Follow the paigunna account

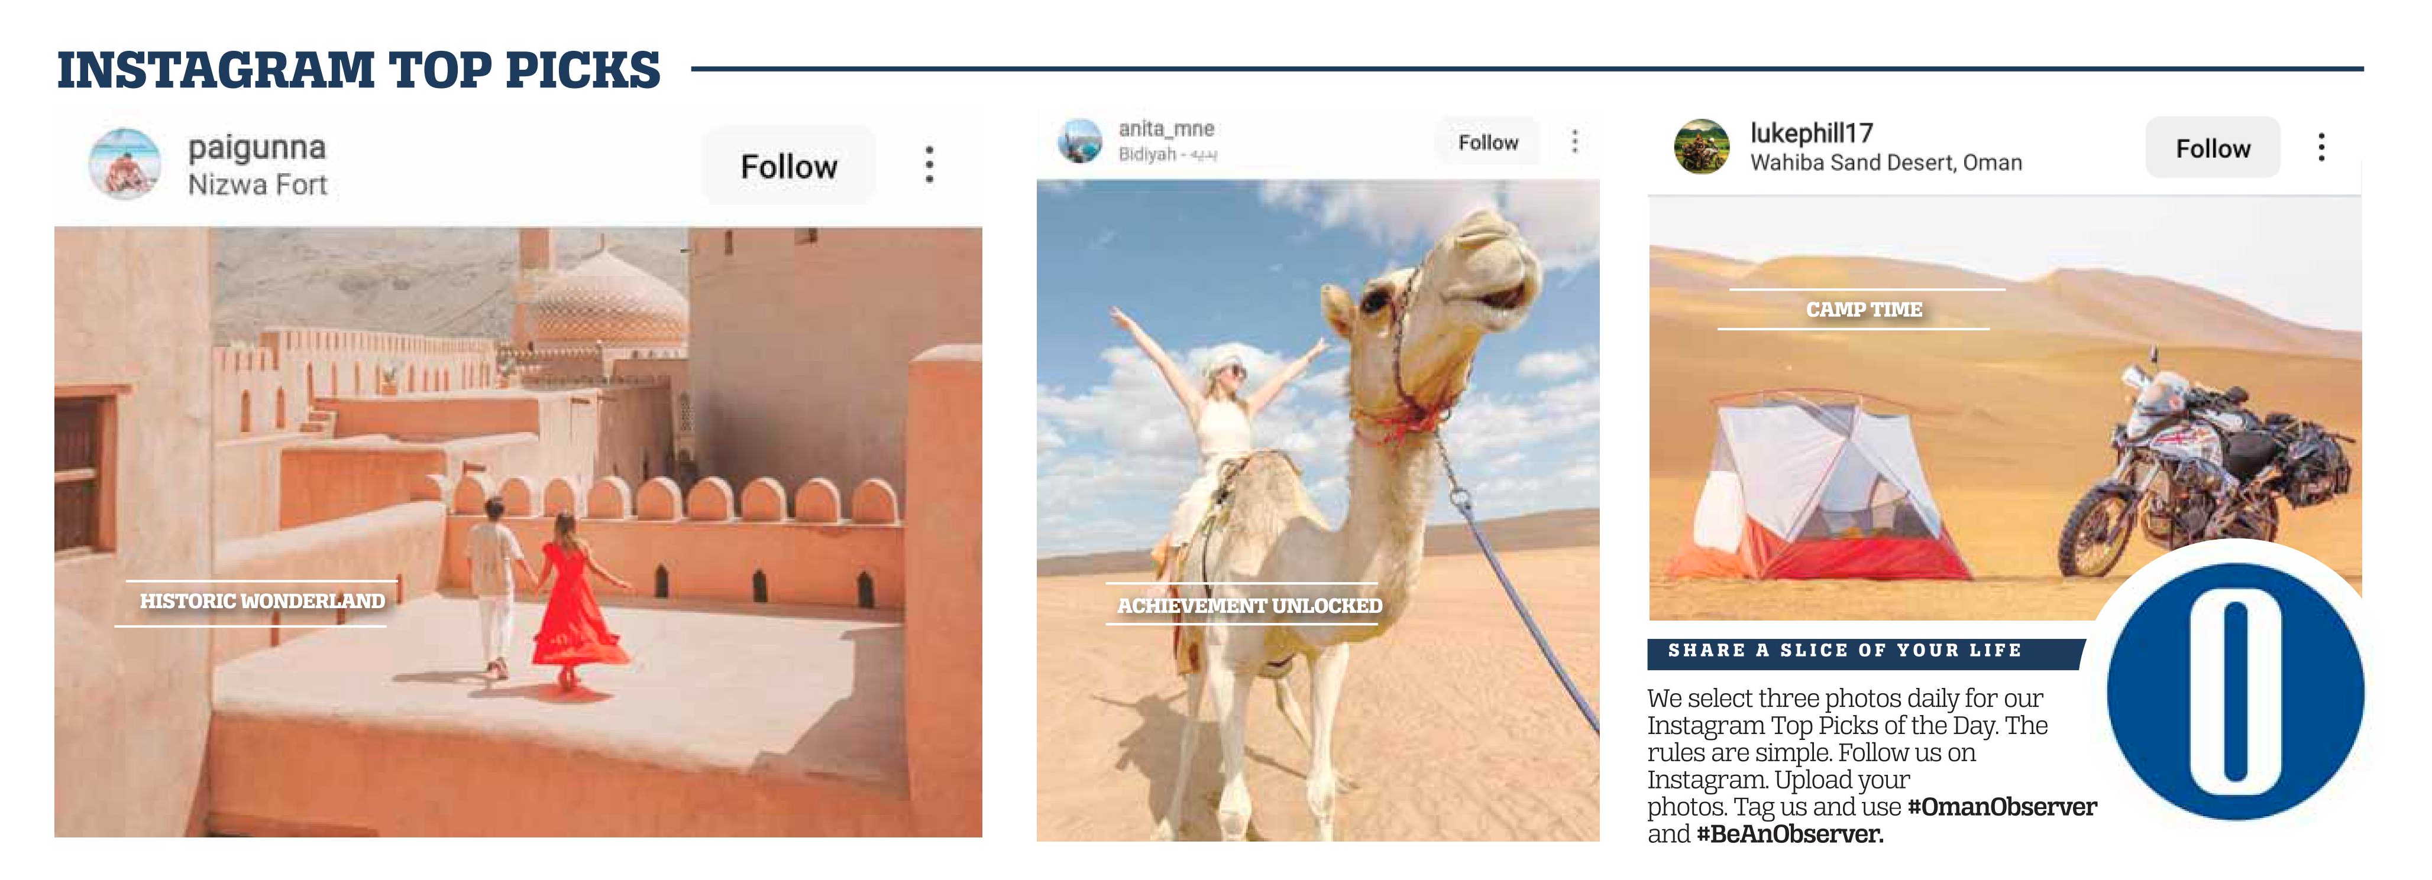tap(788, 166)
